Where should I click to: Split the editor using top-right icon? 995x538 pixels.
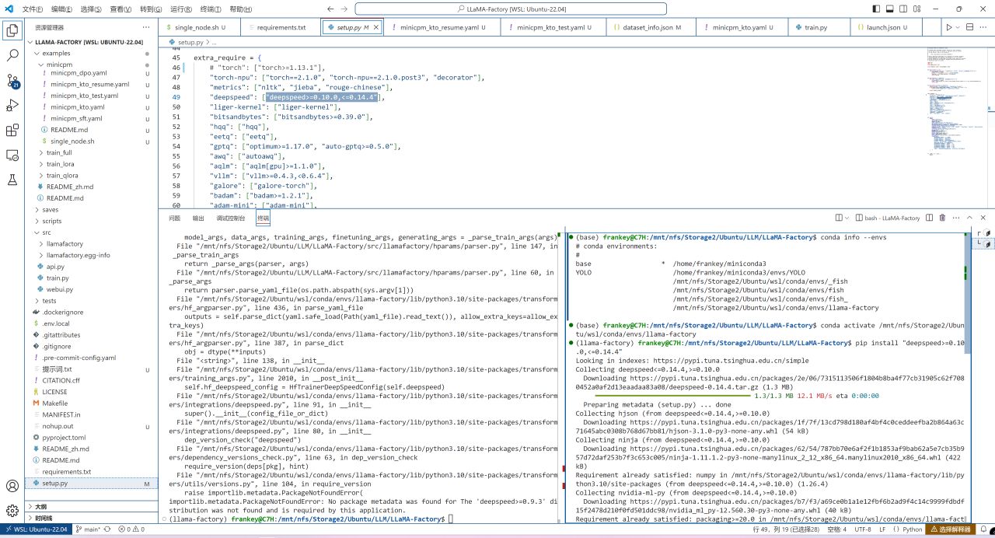968,27
